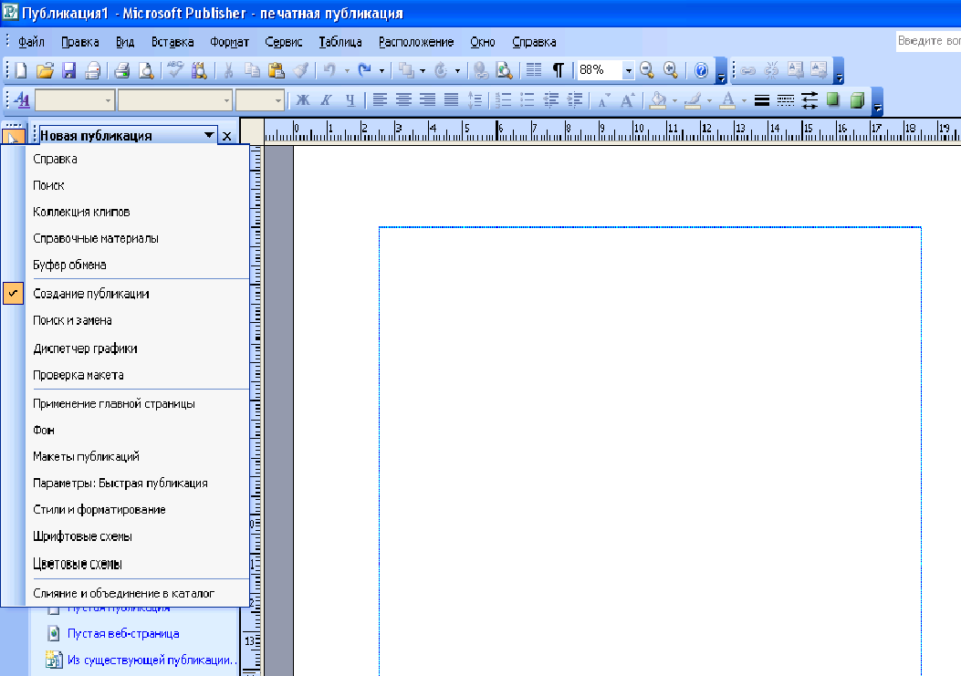961x676 pixels.
Task: Open the Формат menu
Action: point(229,42)
